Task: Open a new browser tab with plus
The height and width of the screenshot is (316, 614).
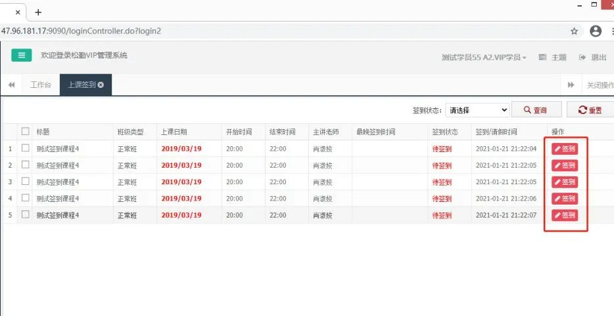Action: pos(38,12)
